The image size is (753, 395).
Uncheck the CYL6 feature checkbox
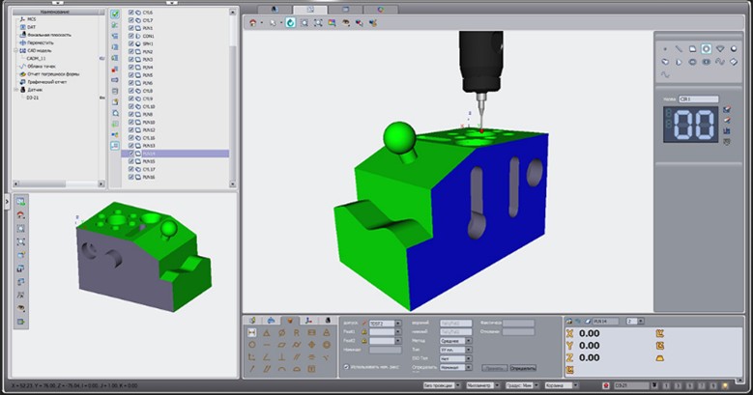click(131, 12)
